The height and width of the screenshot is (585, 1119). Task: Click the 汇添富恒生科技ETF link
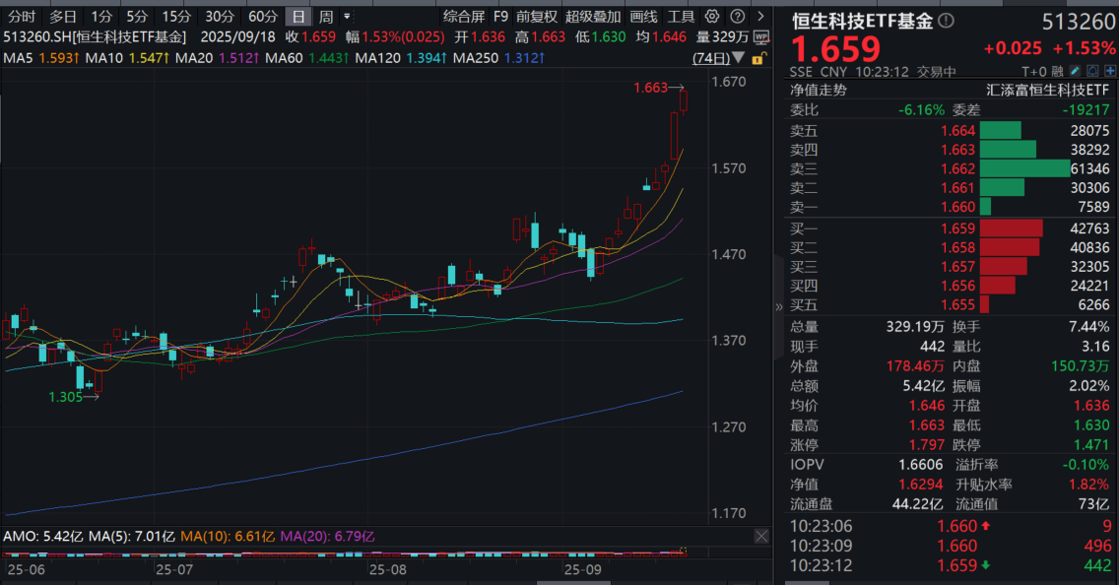coord(1048,90)
